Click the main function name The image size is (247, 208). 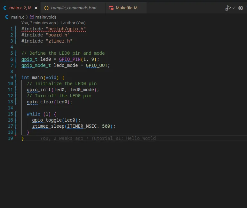point(37,77)
